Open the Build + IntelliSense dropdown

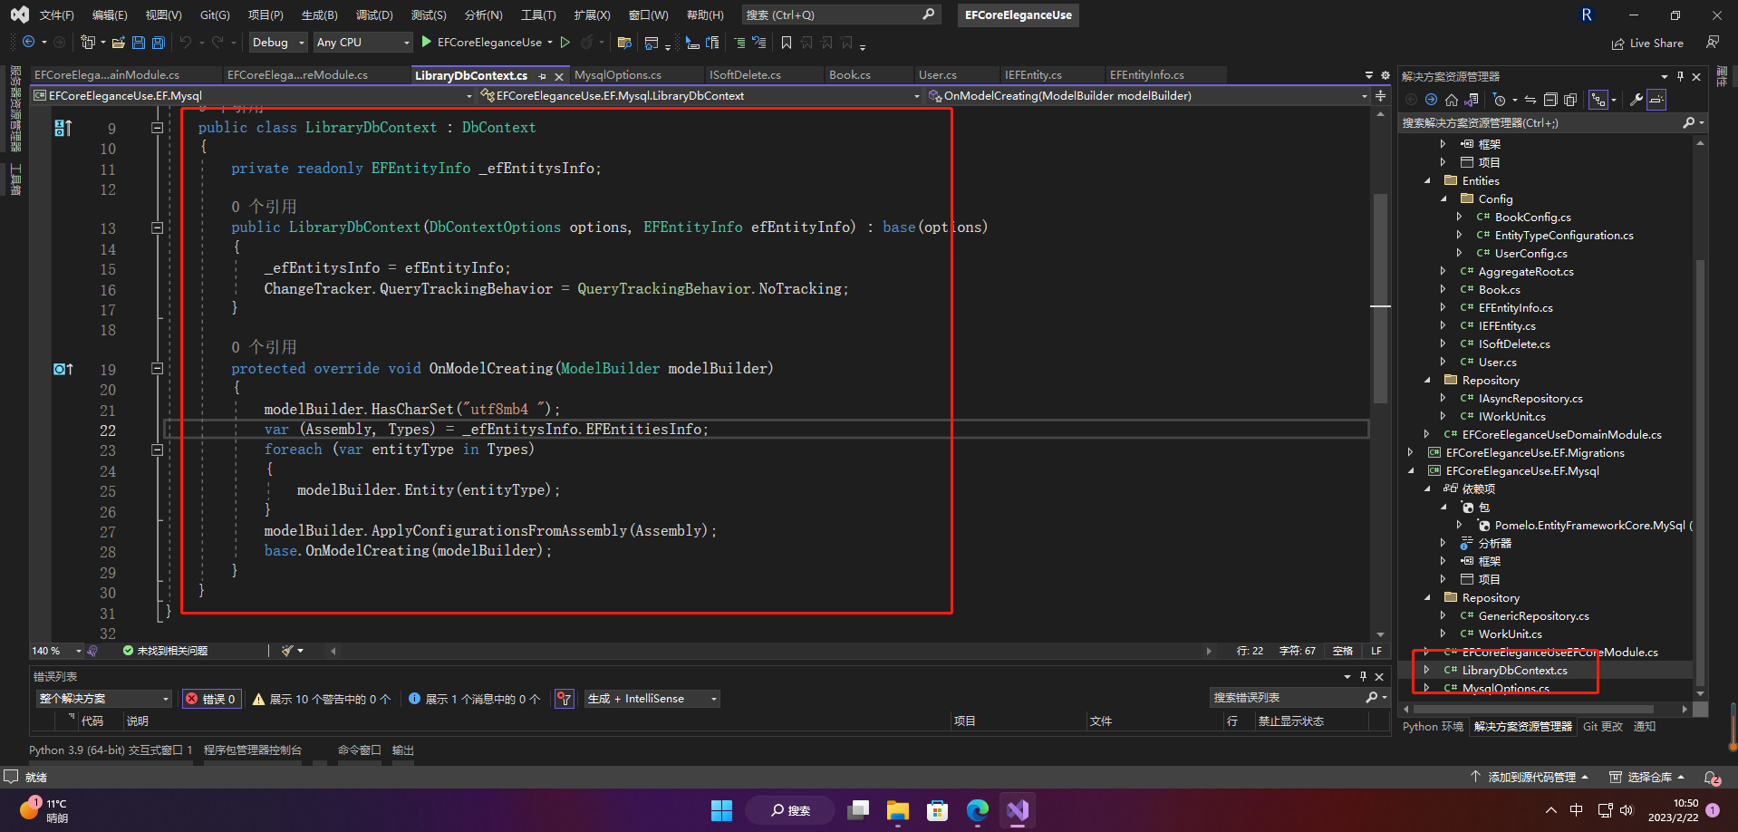(652, 699)
